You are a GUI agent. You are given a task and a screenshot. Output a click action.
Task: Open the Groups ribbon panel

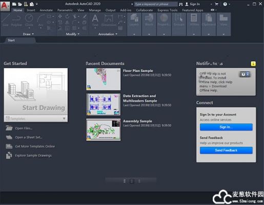click(x=179, y=24)
